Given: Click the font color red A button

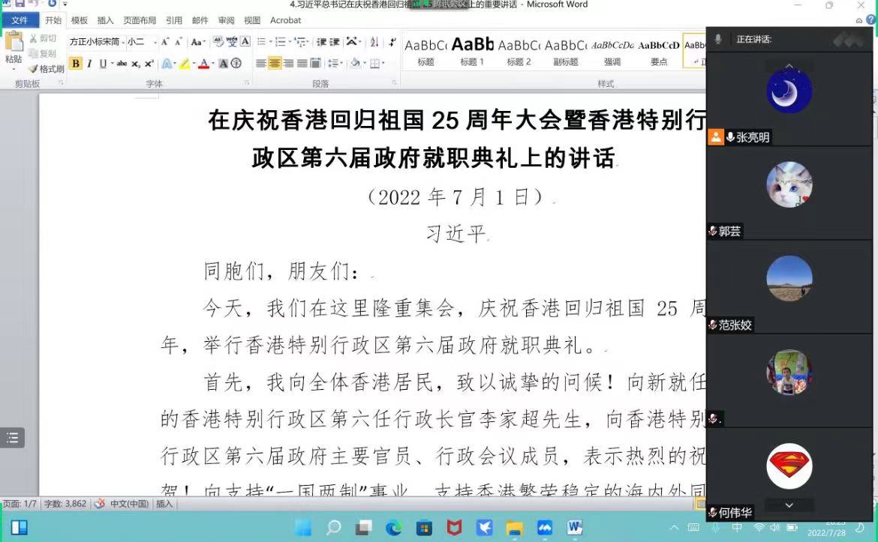Looking at the screenshot, I should 203,64.
